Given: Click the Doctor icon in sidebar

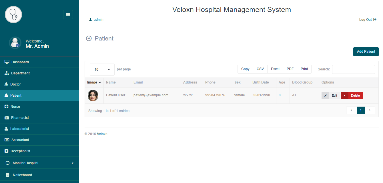Looking at the screenshot, I should pyautogui.click(x=6, y=84).
